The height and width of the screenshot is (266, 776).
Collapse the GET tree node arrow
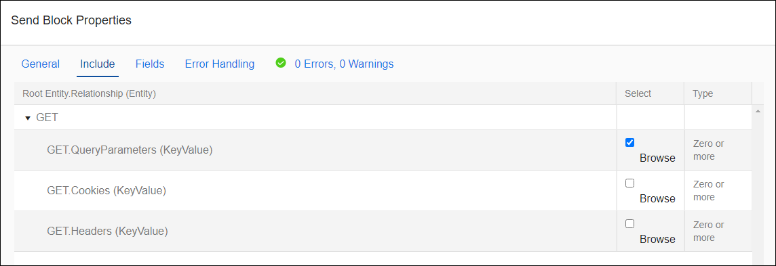28,118
